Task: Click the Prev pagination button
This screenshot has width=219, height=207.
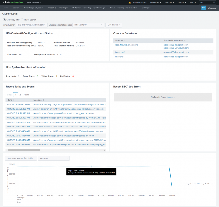Action: [x=9, y=95]
